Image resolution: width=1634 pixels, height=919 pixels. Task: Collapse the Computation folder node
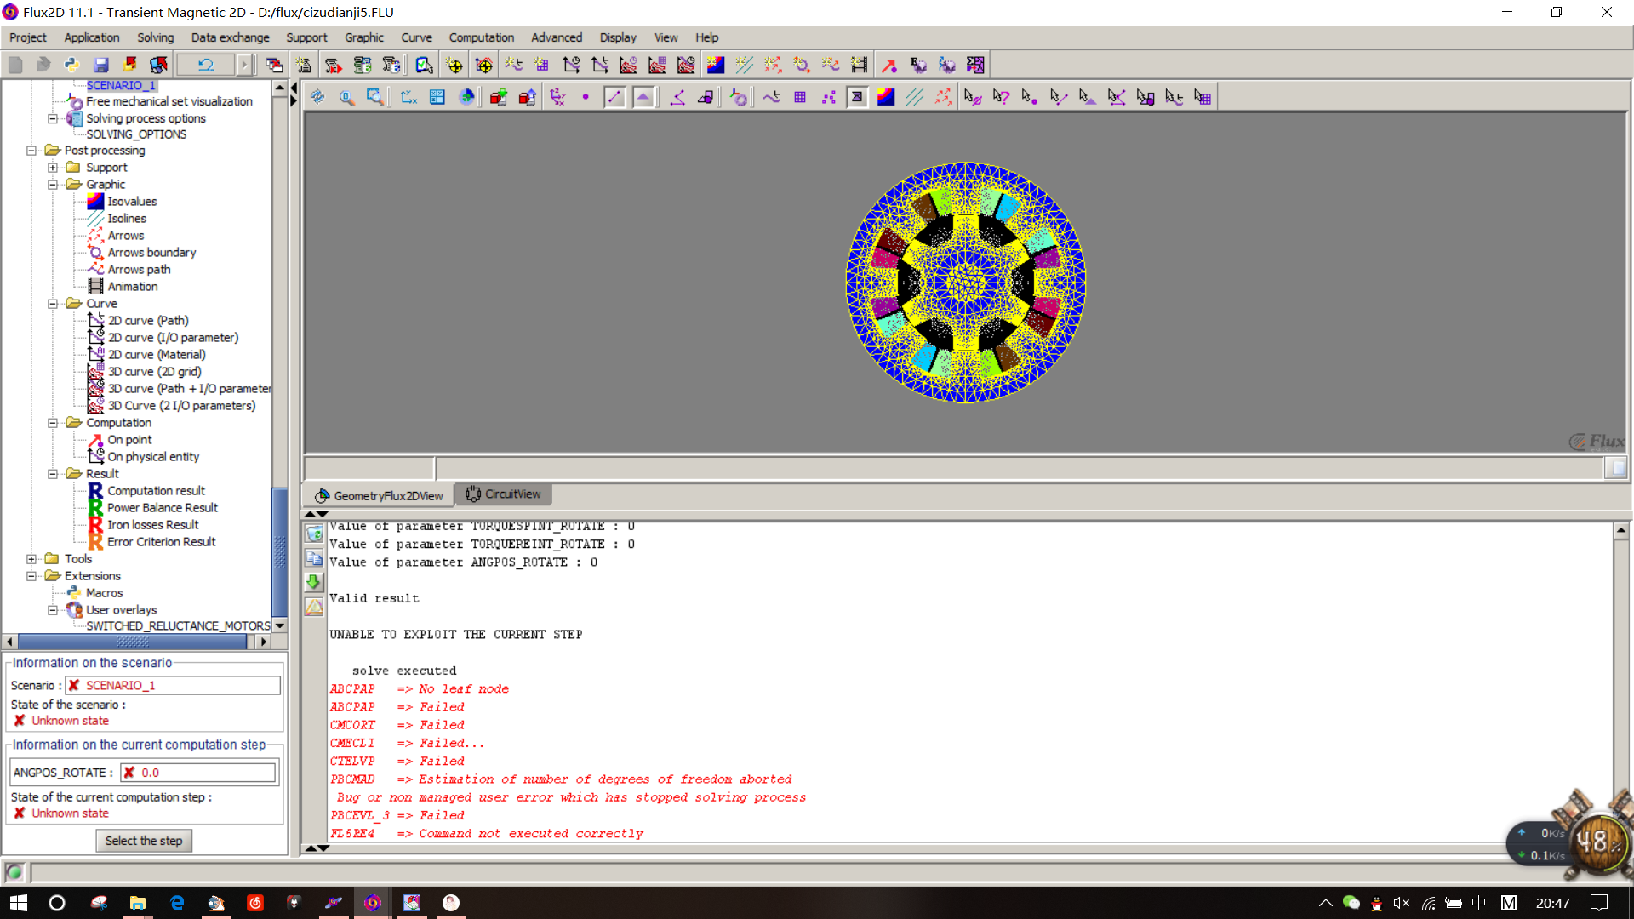[x=53, y=423]
